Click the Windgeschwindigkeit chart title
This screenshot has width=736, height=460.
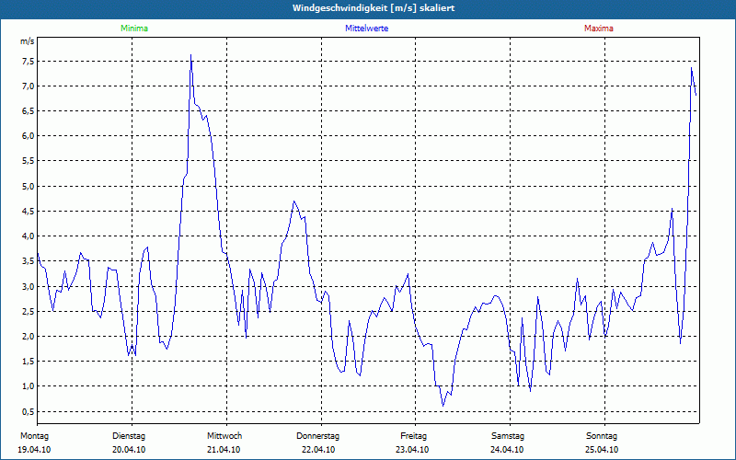click(374, 8)
